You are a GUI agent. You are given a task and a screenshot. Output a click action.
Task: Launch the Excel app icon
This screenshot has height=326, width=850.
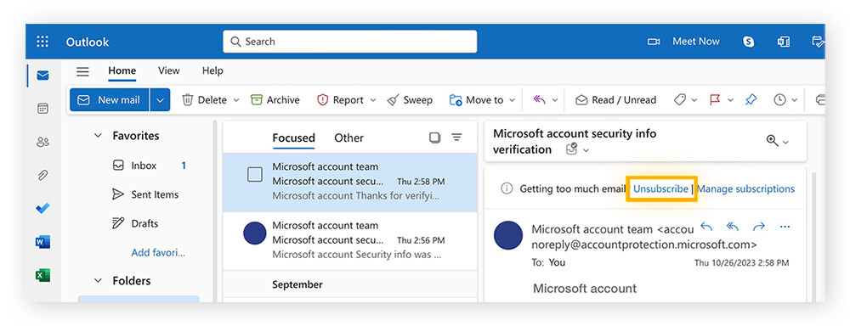pyautogui.click(x=42, y=276)
